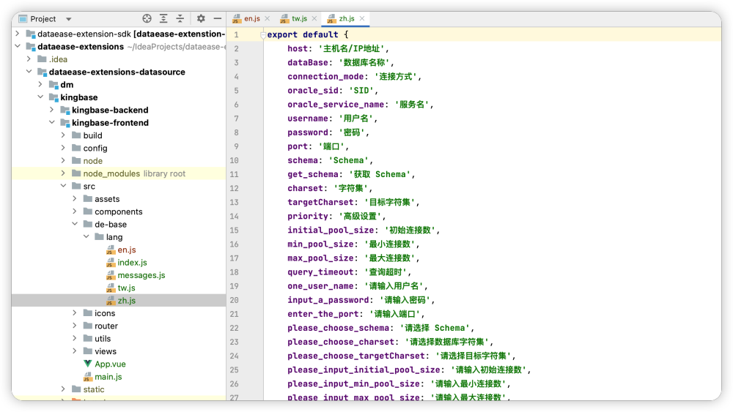Switch to the tw.js editor tab
Image resolution: width=733 pixels, height=412 pixels.
(x=299, y=19)
